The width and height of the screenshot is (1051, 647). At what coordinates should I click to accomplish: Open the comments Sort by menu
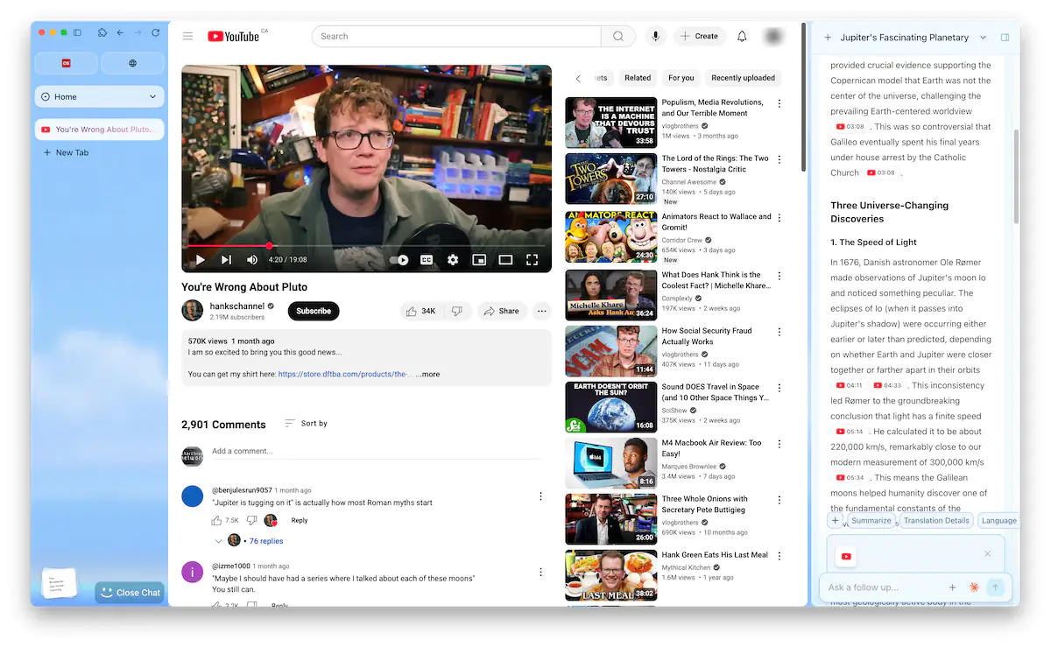pyautogui.click(x=306, y=424)
